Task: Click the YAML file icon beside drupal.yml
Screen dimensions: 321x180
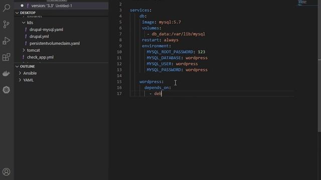Action: (26, 36)
